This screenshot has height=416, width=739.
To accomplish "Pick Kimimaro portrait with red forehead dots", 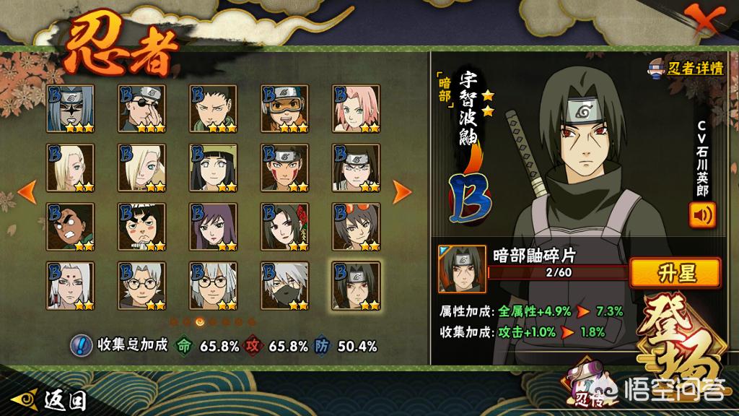I will tap(70, 286).
